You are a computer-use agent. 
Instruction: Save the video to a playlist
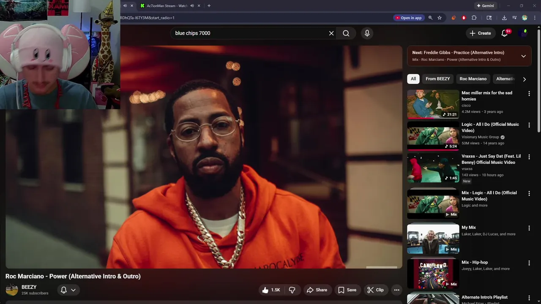point(347,290)
